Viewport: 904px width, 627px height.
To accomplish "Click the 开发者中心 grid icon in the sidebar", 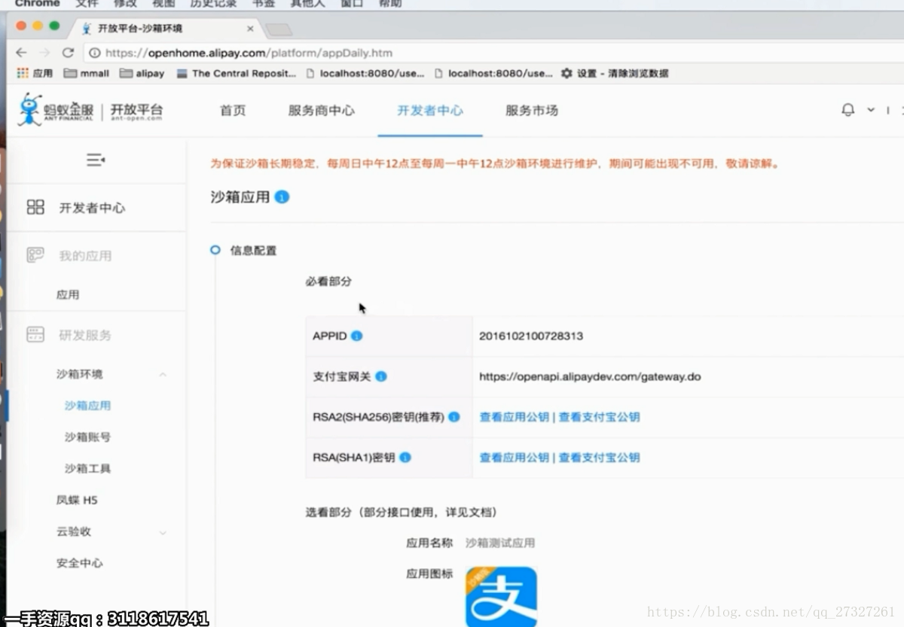I will (x=35, y=207).
